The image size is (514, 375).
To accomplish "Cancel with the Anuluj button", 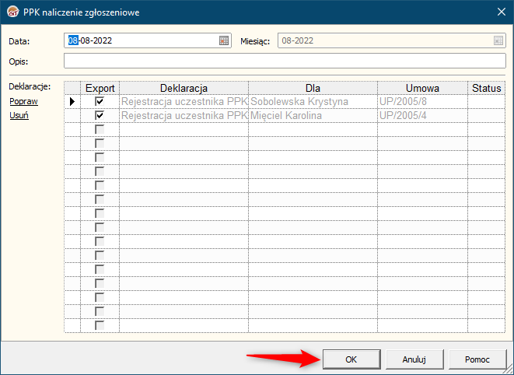I will (x=414, y=359).
